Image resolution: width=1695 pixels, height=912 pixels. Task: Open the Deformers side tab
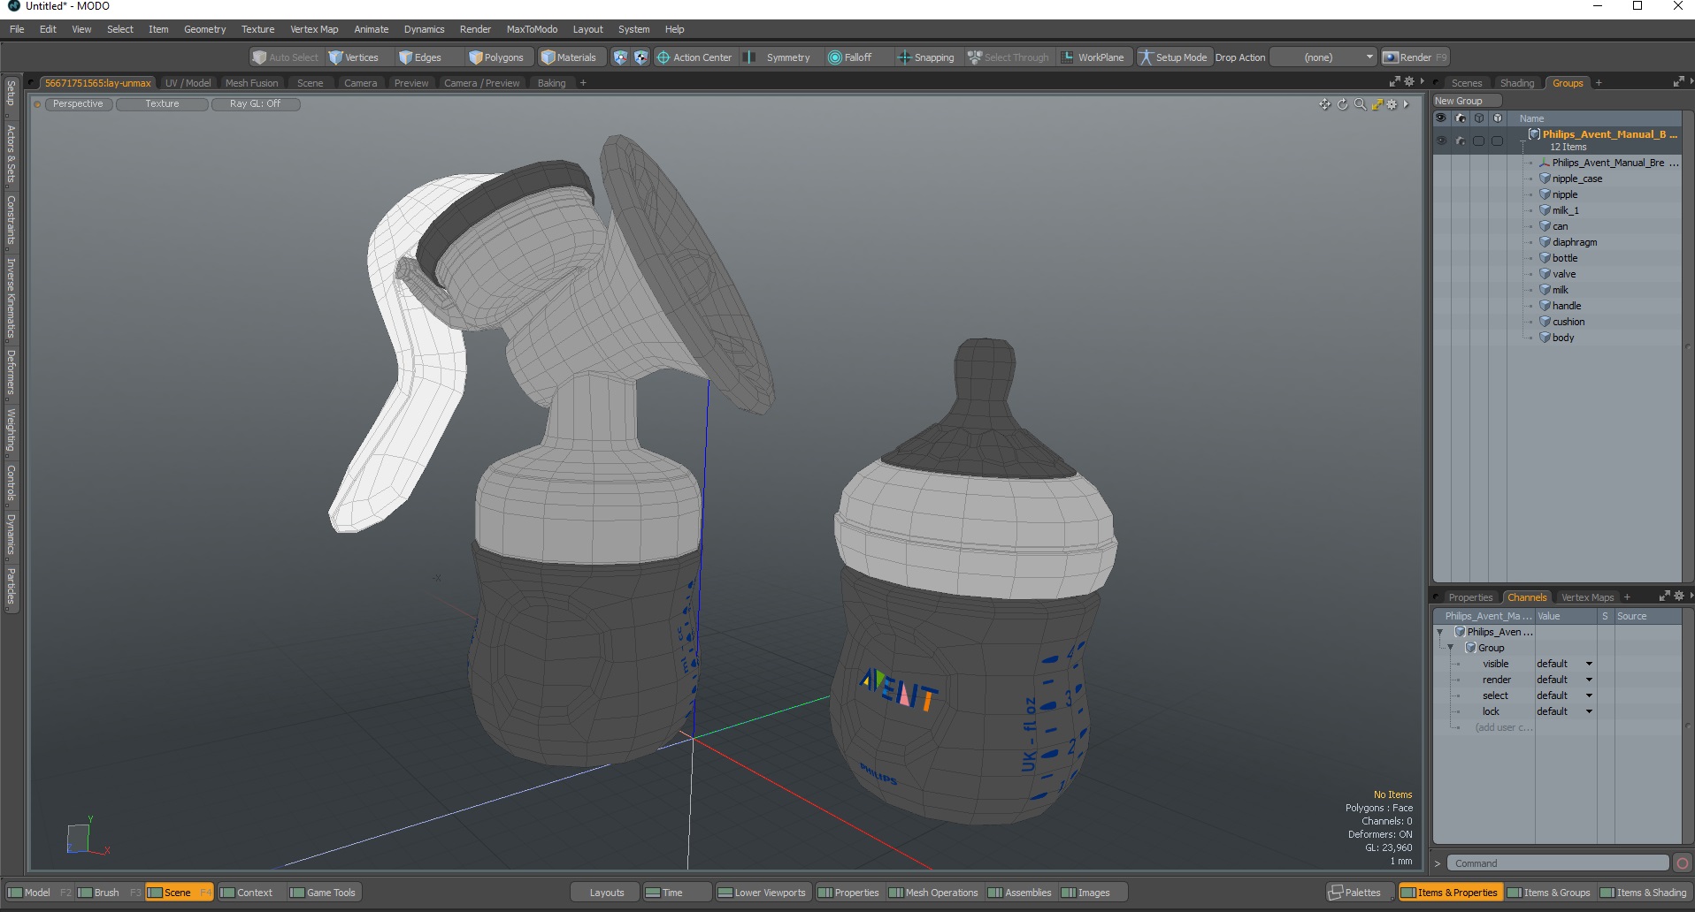tap(12, 371)
